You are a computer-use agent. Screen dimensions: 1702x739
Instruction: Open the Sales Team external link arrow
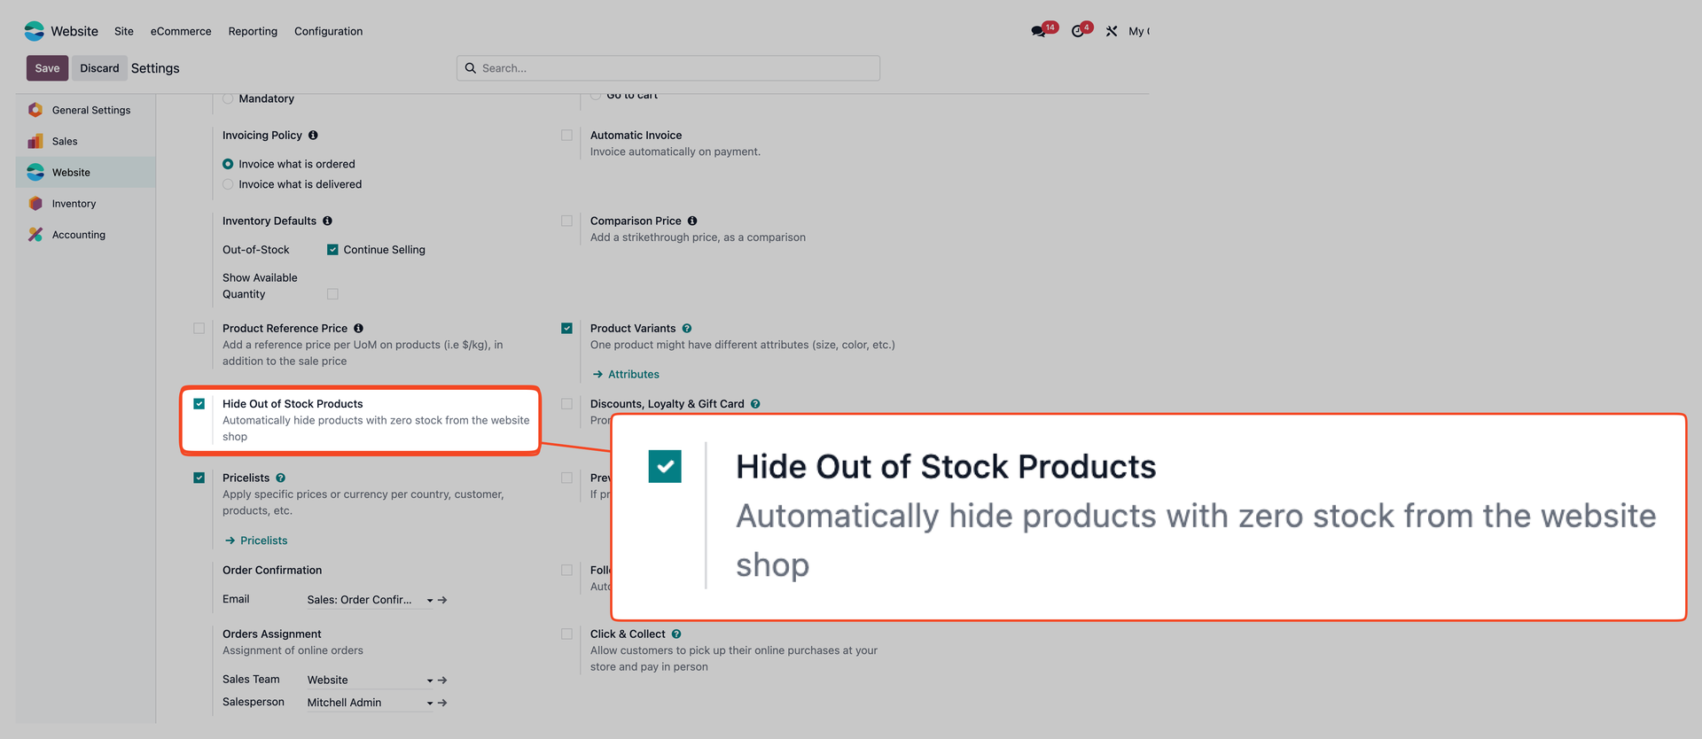[x=442, y=681]
